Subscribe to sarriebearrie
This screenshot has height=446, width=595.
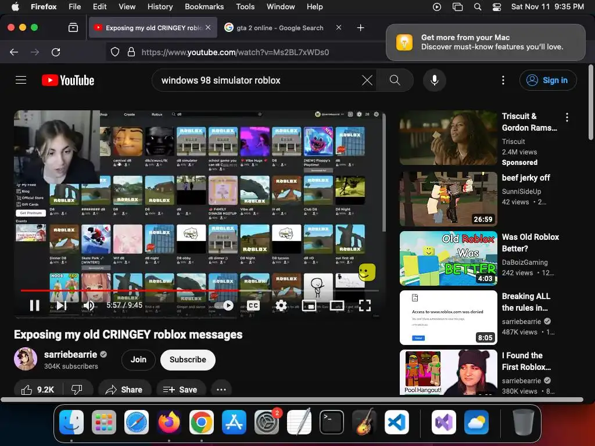coord(188,359)
